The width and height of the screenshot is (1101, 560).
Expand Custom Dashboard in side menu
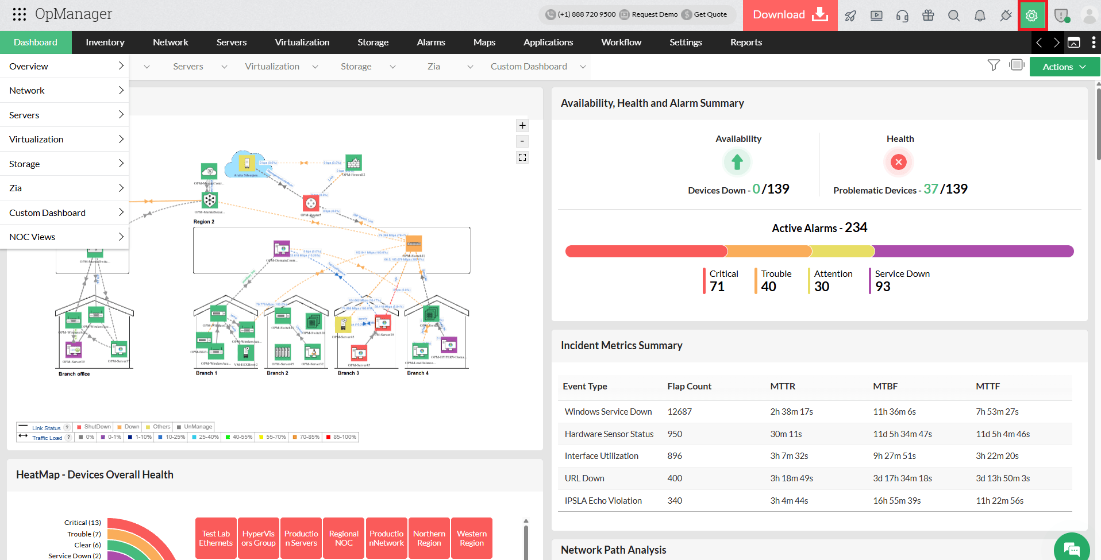click(x=64, y=213)
